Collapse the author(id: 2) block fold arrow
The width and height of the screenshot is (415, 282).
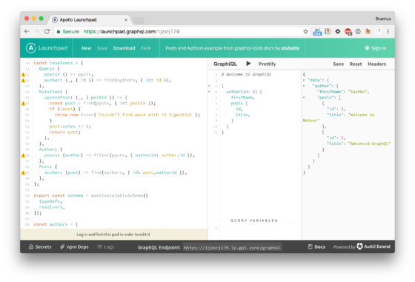pos(209,92)
